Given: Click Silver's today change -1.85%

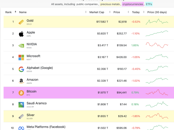Looking at the screenshot, I should pos(136,116).
